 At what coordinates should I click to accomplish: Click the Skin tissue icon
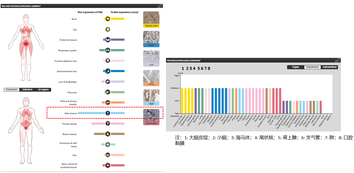coord(108,155)
